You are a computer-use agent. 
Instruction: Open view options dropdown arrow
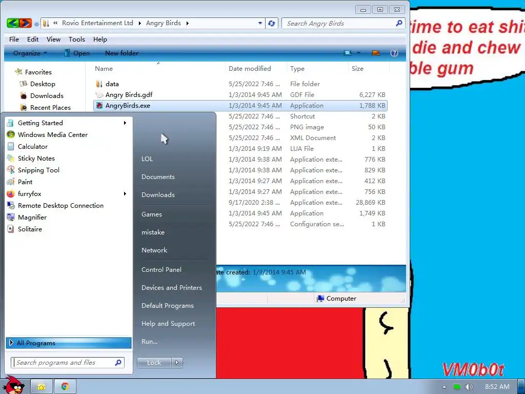pos(358,53)
